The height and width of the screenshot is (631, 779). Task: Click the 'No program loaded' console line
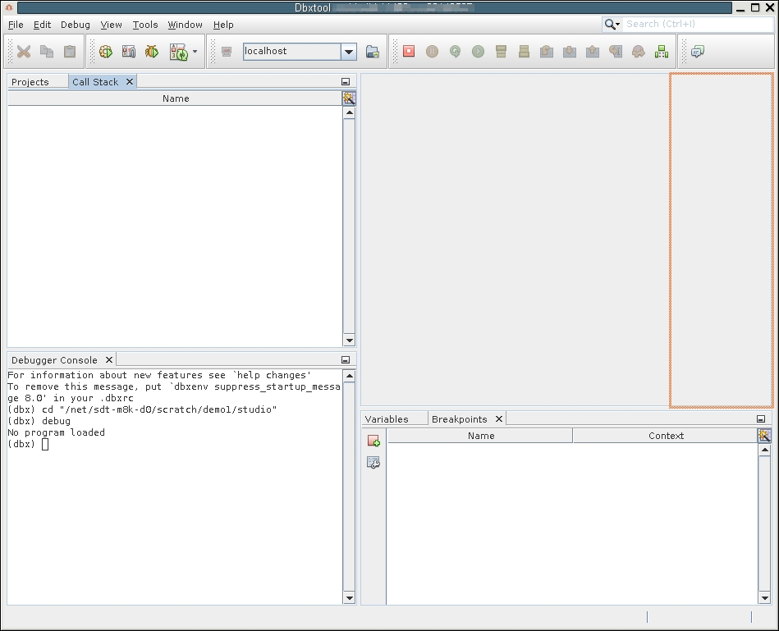click(x=56, y=432)
